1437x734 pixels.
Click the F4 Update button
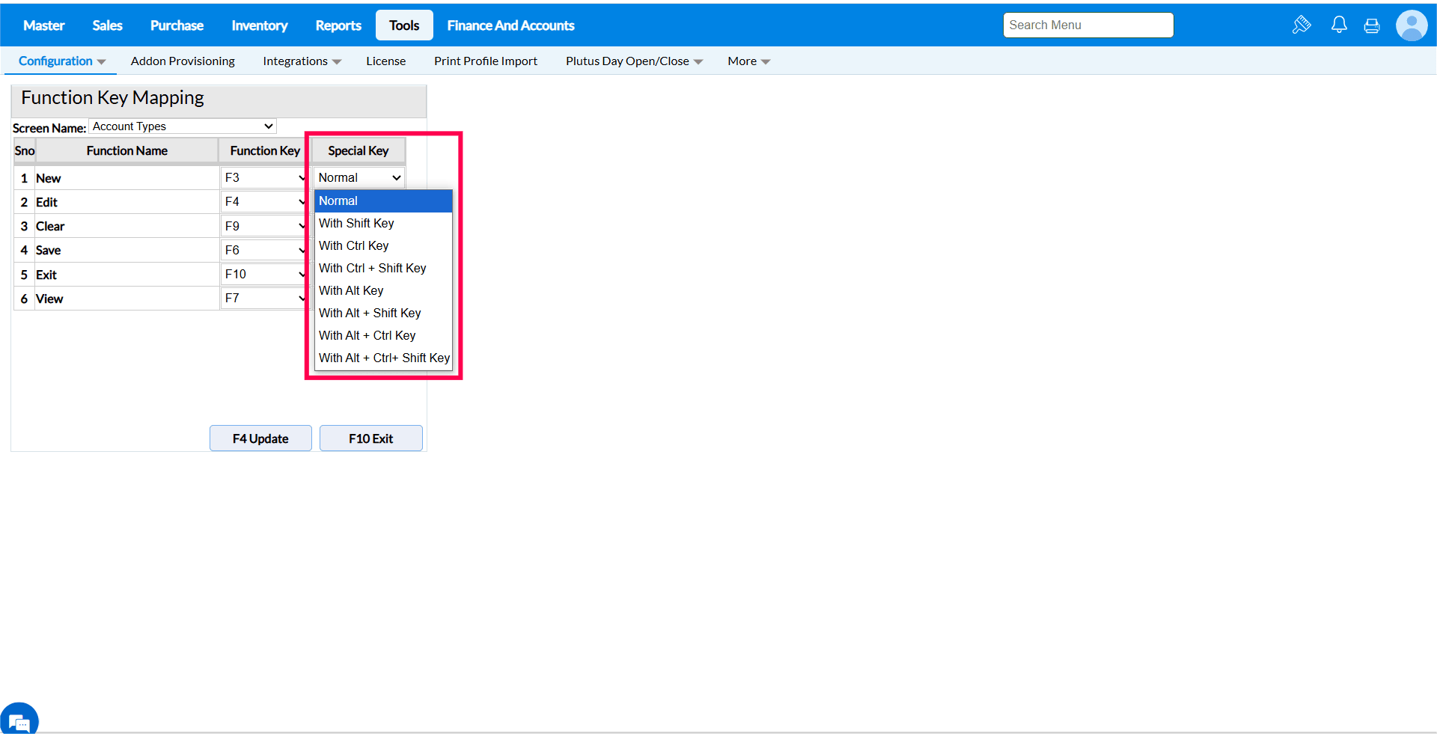tap(260, 438)
